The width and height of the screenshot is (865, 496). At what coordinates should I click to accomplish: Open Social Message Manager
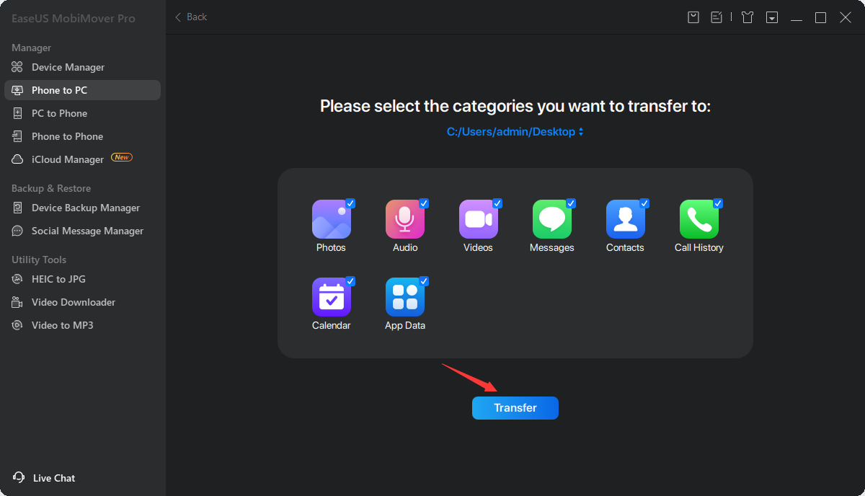click(82, 231)
